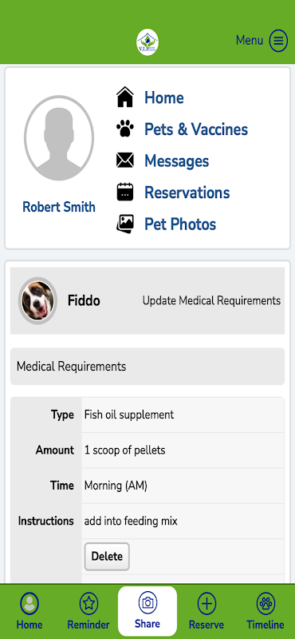Click Robert Smith's profile avatar

[x=59, y=137]
